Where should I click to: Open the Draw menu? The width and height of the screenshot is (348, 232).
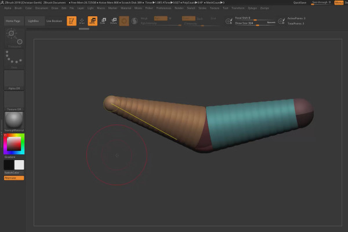pyautogui.click(x=55, y=8)
